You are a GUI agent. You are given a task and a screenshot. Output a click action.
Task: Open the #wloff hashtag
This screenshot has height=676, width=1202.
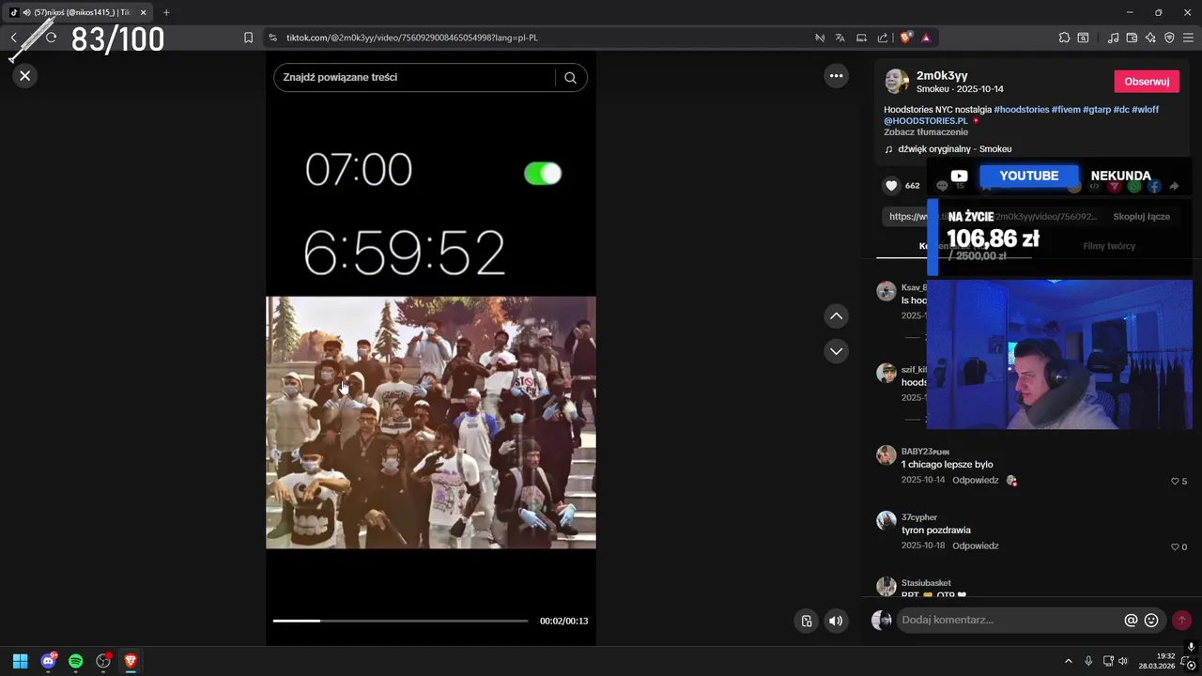[1145, 110]
